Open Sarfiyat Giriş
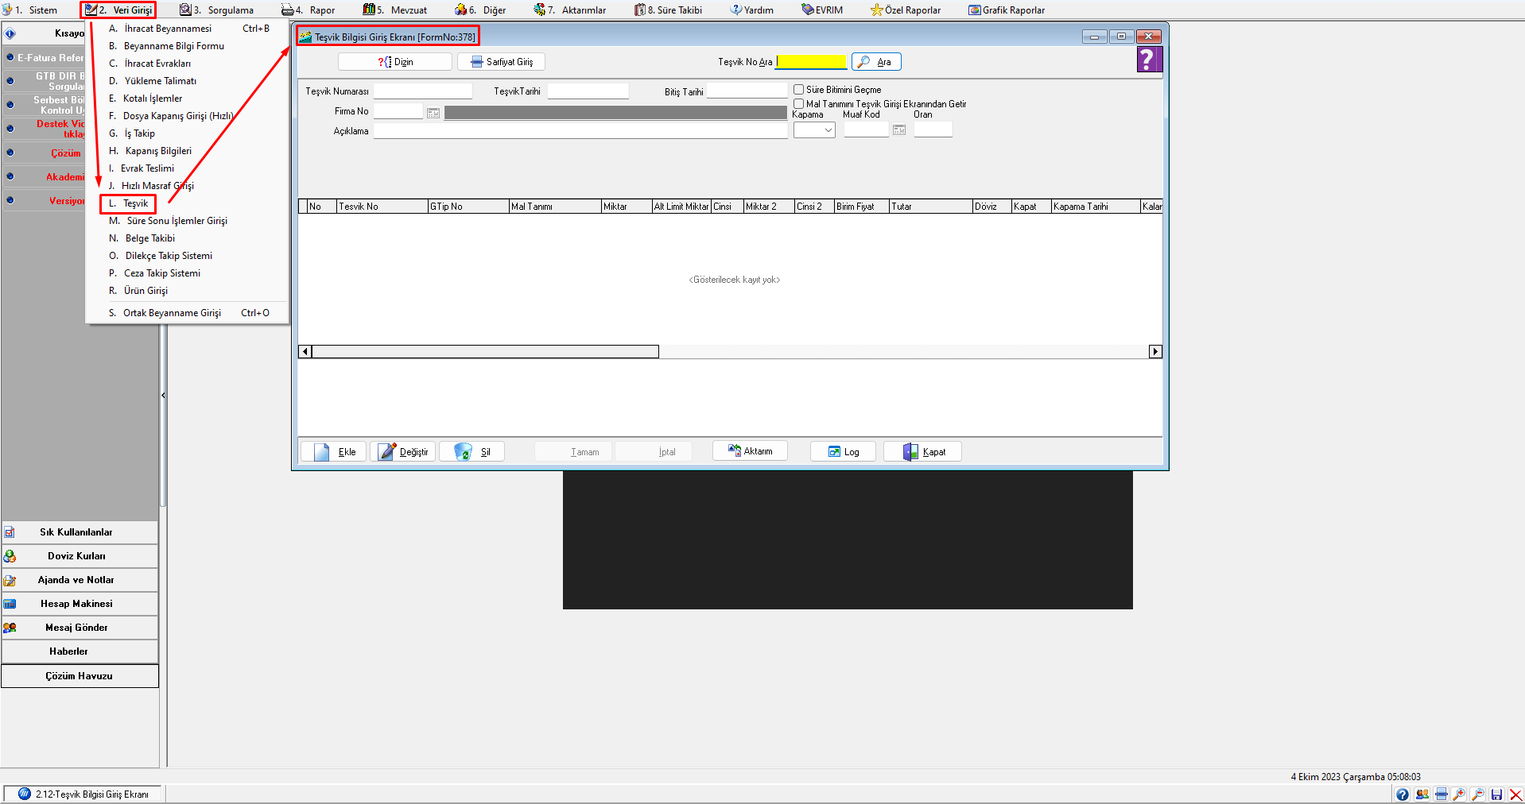 tap(501, 62)
